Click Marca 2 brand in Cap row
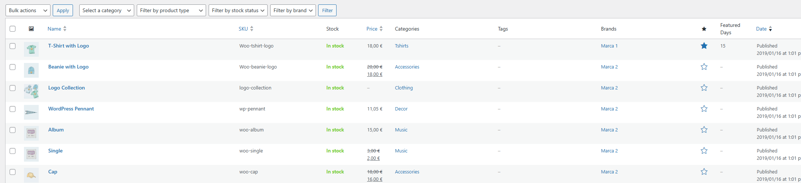801x183 pixels. [609, 172]
